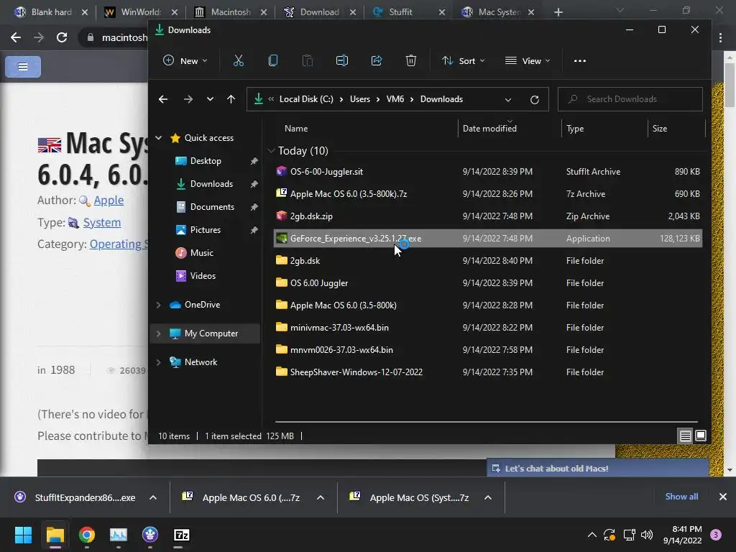Open the Sort dropdown menu
Screen dimensions: 736x552
(x=464, y=60)
